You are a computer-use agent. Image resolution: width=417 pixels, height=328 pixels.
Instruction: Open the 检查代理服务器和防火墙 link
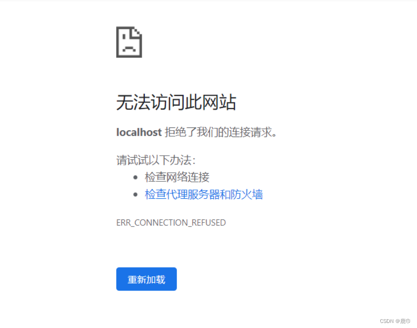[x=204, y=194]
